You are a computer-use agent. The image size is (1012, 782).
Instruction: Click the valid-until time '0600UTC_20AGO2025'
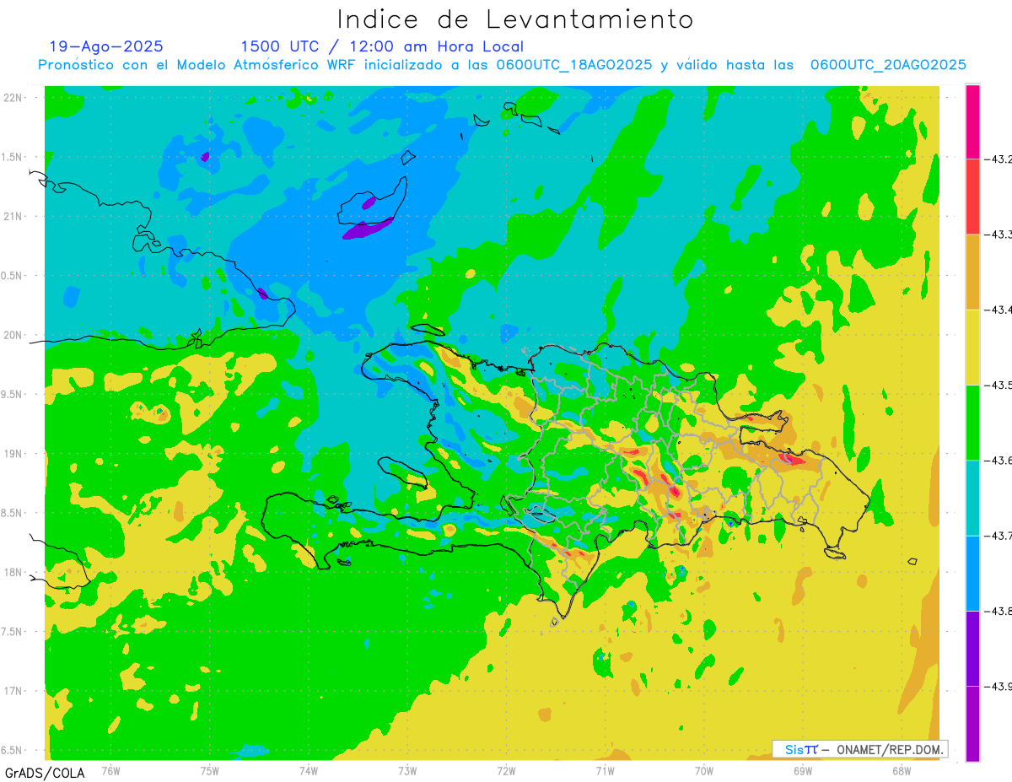click(888, 65)
